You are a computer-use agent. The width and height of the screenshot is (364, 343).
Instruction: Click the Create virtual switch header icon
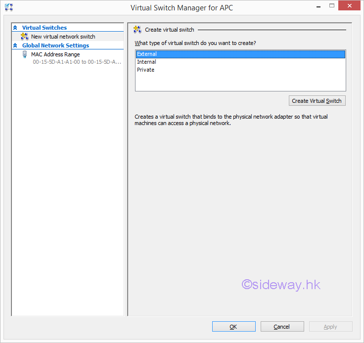pos(138,30)
